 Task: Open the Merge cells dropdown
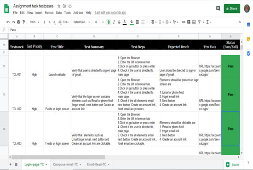[144, 22]
